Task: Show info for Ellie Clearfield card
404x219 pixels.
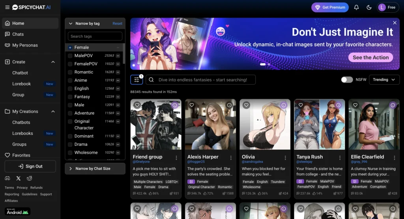Action: point(393,105)
